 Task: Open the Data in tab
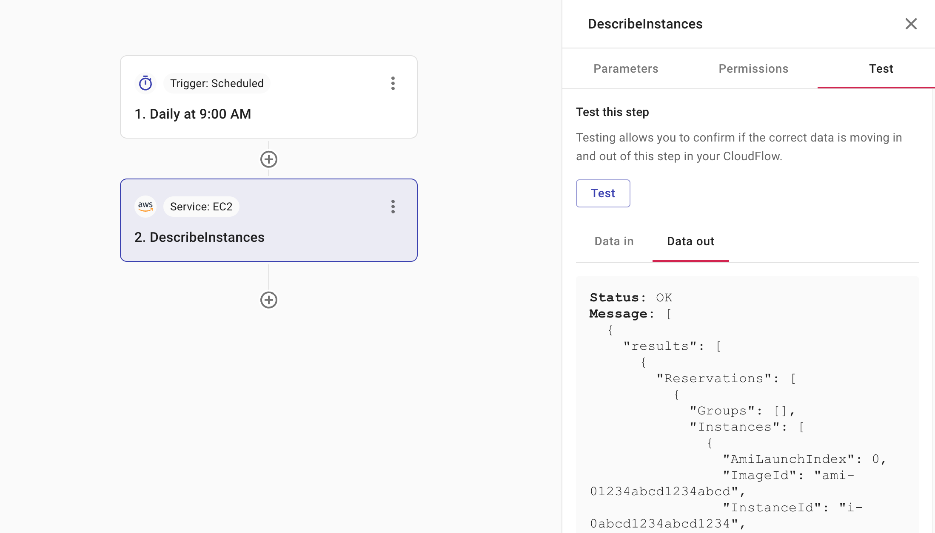pos(614,241)
